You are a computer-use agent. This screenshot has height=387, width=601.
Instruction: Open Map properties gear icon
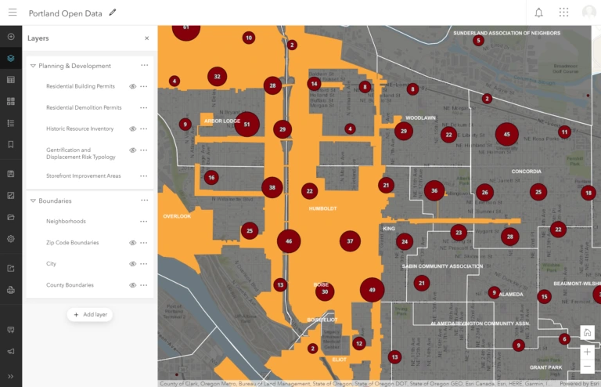coord(11,239)
